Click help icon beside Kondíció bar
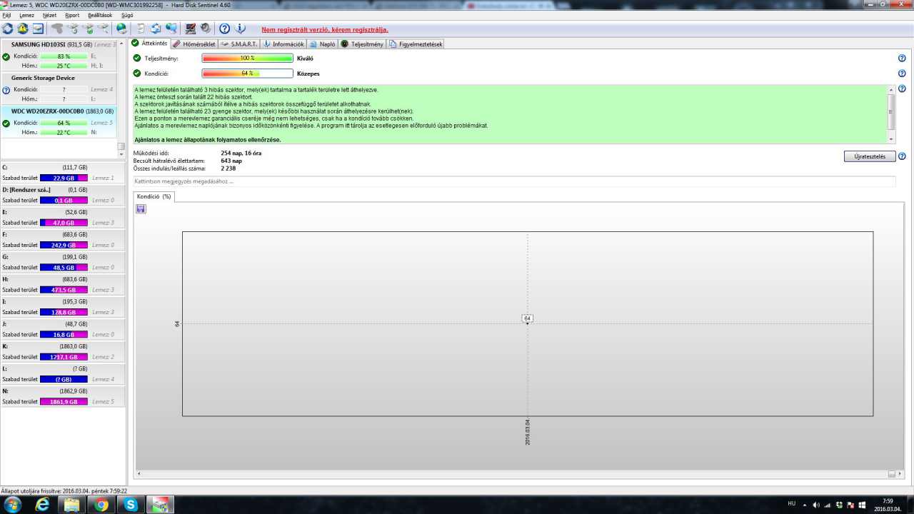 [902, 73]
